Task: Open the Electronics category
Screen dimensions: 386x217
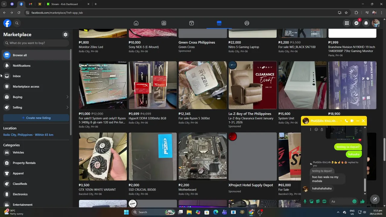Action: 36,194
